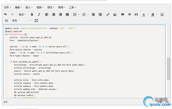
Task: Insert a numbered list
Action: point(84,15)
